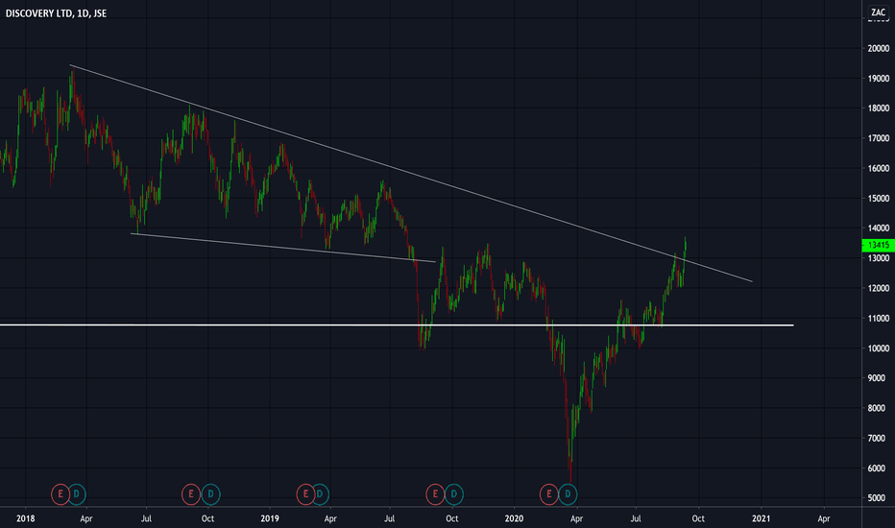This screenshot has width=895, height=528.
Task: Click the 18000 price axis label
Action: 878,108
